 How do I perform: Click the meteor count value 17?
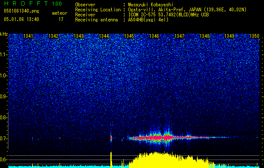61,19
